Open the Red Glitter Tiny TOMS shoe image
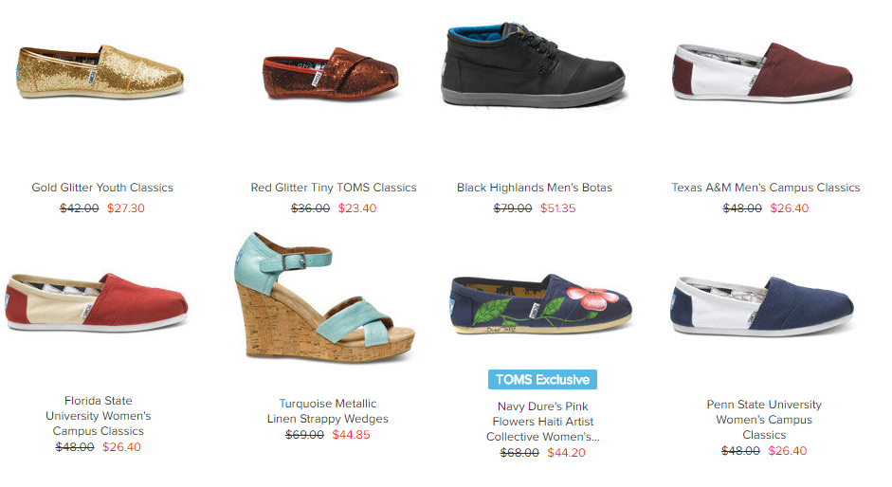Screen dimensions: 892x487 tap(331, 74)
